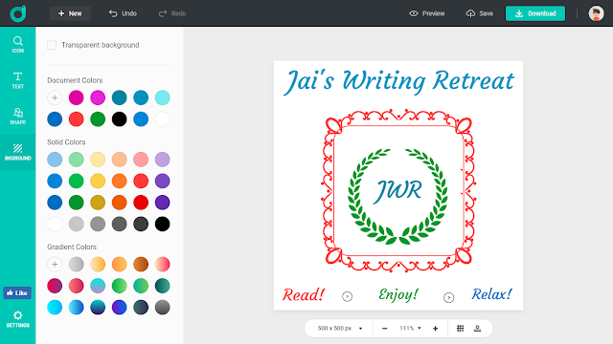This screenshot has height=344, width=613.
Task: Click arrow circle icon after Read!
Action: pos(347,297)
